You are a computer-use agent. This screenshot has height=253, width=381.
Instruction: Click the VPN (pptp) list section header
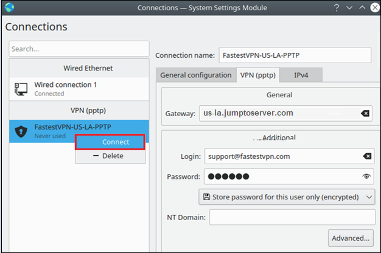tap(88, 111)
